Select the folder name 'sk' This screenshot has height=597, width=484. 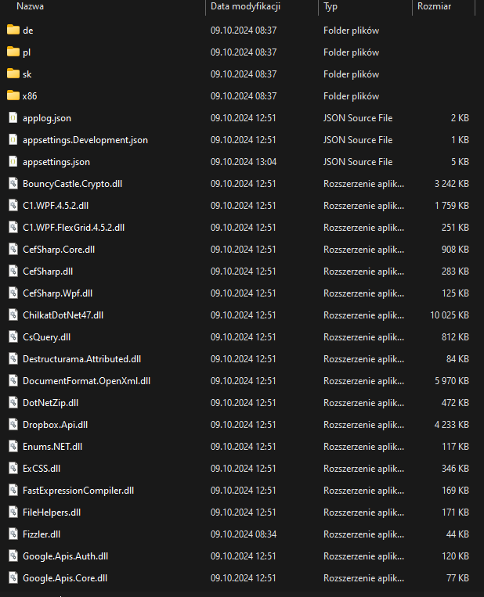(x=27, y=74)
